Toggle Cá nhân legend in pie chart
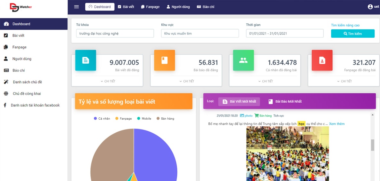Image resolution: width=380 pixels, height=181 pixels. tap(102, 119)
